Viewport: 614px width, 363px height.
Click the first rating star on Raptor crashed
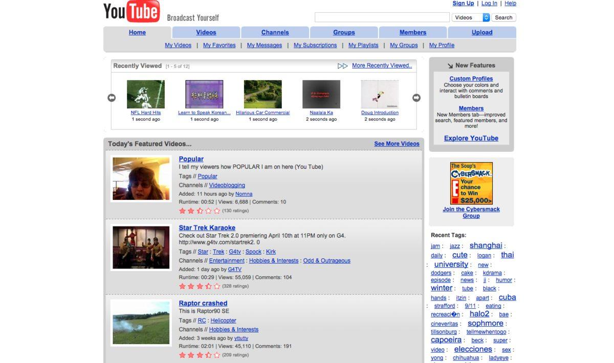(x=183, y=355)
